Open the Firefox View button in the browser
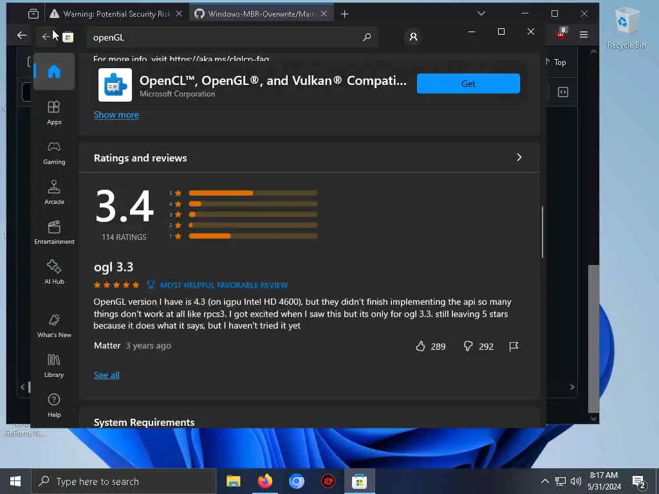This screenshot has height=494, width=659. click(x=33, y=14)
